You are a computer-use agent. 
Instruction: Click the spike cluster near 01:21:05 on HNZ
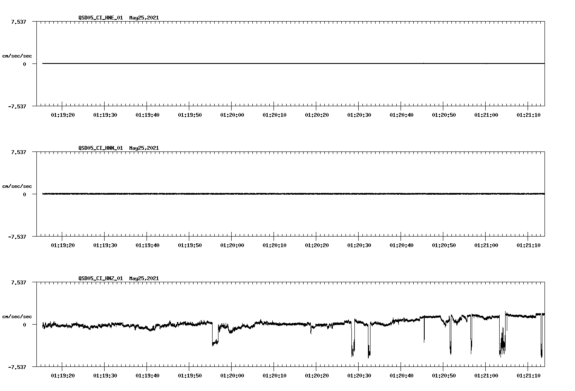502,343
